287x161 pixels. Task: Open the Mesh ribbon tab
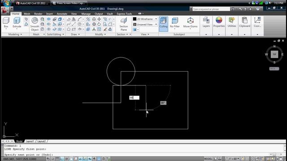[27, 14]
